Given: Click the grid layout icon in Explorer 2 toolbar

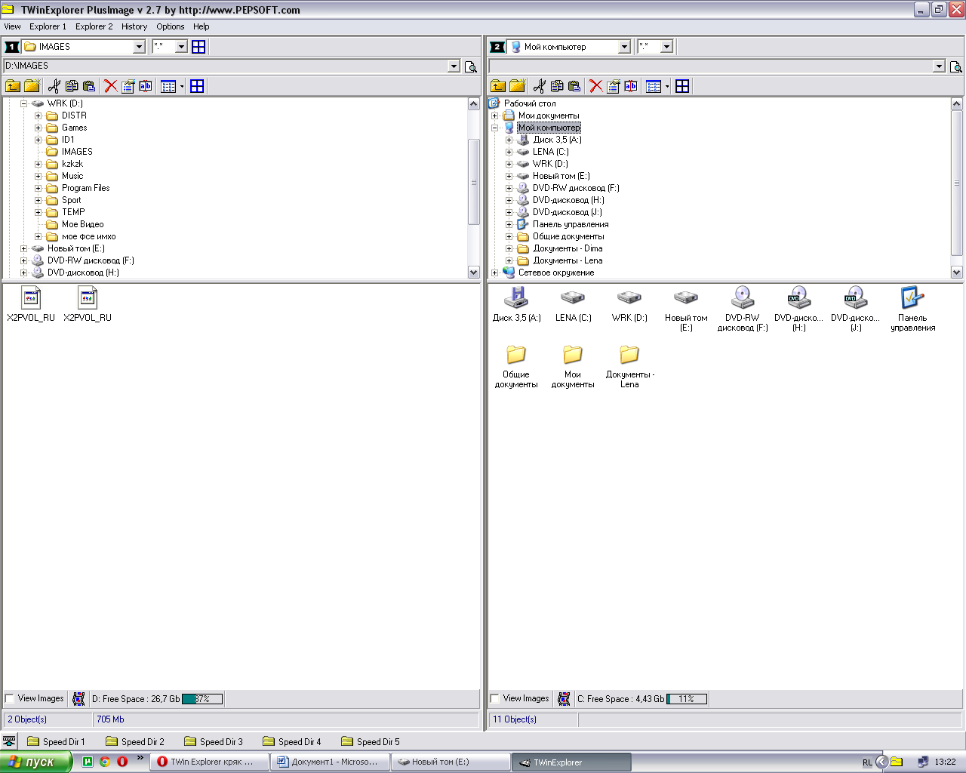Looking at the screenshot, I should [682, 86].
